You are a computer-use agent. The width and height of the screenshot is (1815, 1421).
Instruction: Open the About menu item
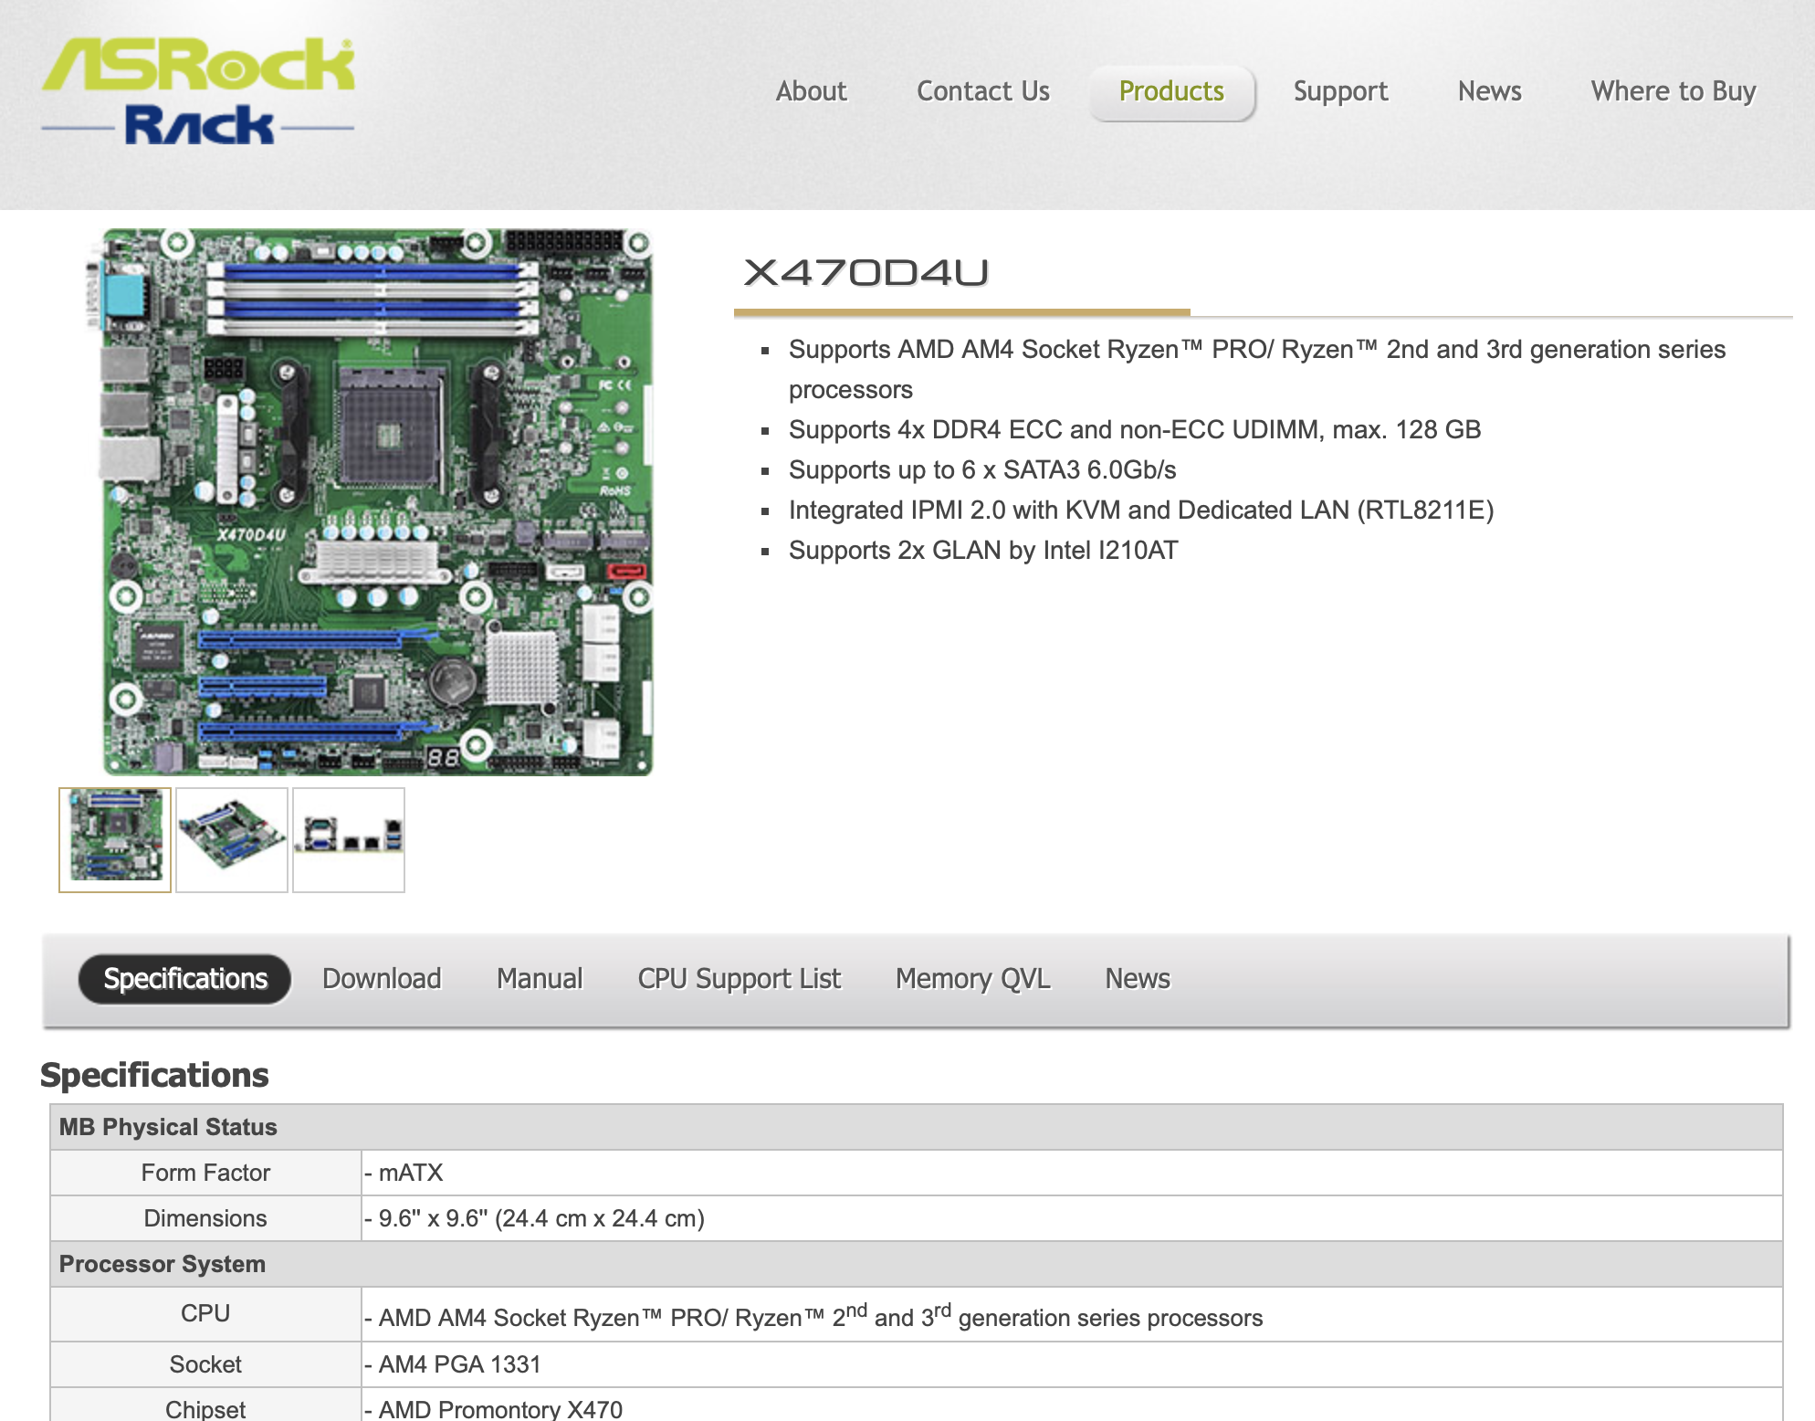click(x=811, y=91)
